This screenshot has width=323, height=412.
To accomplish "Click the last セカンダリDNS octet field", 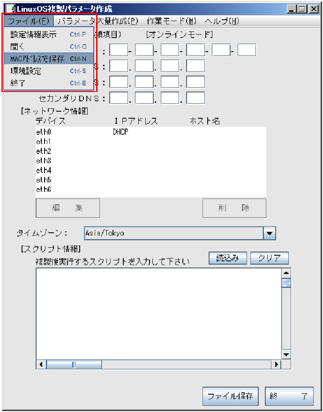I will pyautogui.click(x=195, y=98).
